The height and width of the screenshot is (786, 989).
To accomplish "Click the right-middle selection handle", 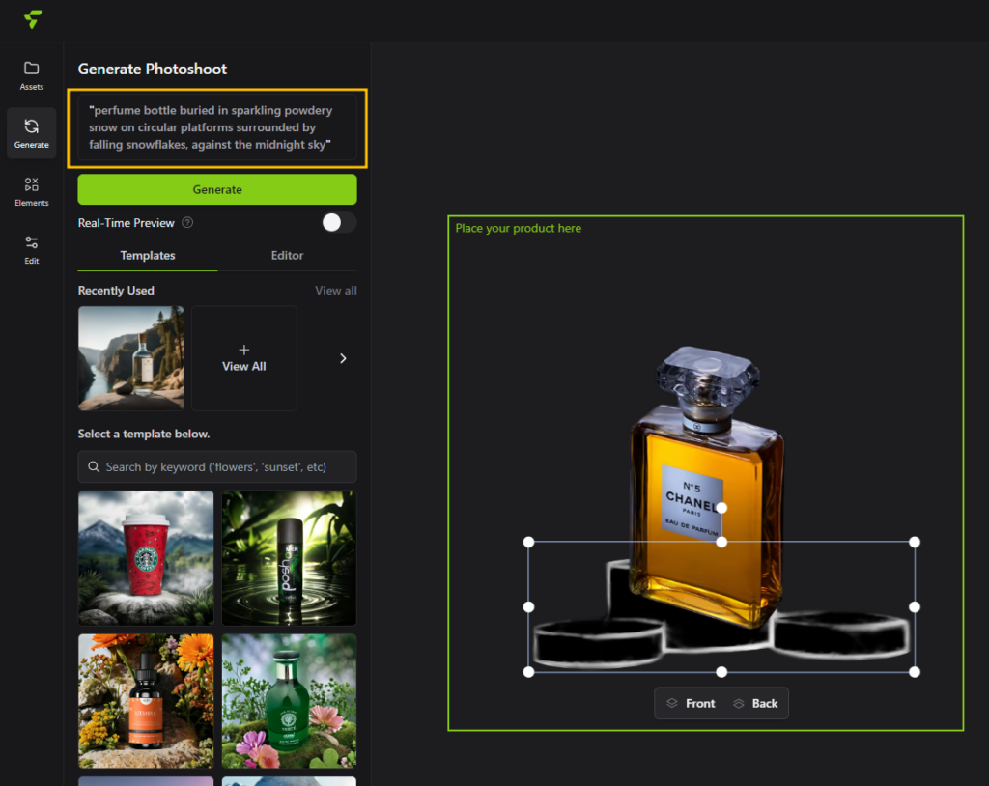I will [x=915, y=606].
